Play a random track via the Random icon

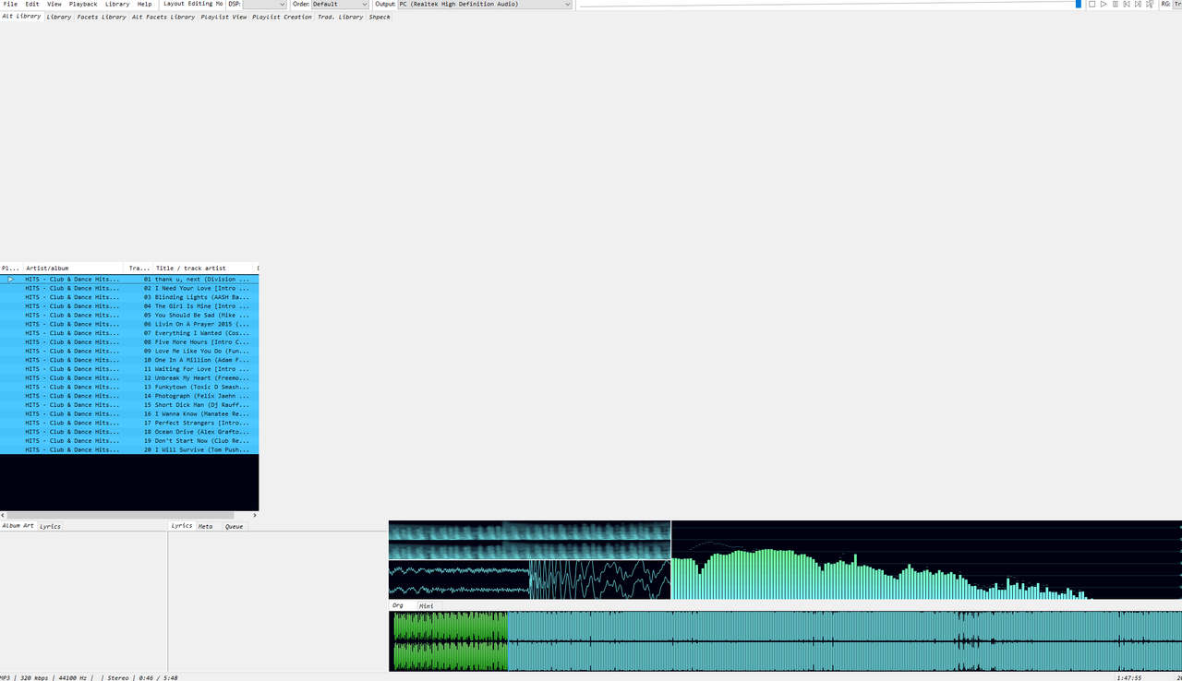1151,4
